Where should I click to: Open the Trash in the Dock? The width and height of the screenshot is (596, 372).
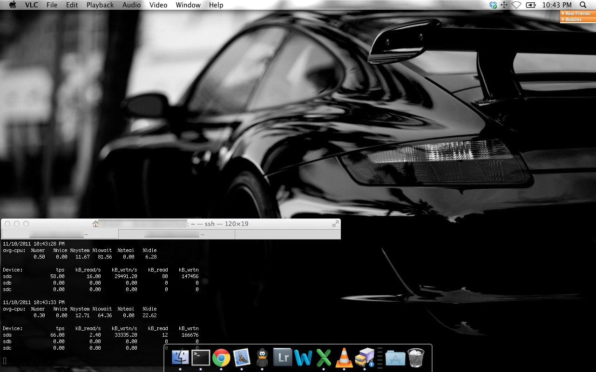(416, 358)
